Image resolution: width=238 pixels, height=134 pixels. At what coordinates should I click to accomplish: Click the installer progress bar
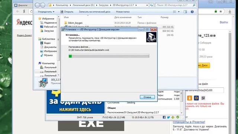coord(109,56)
